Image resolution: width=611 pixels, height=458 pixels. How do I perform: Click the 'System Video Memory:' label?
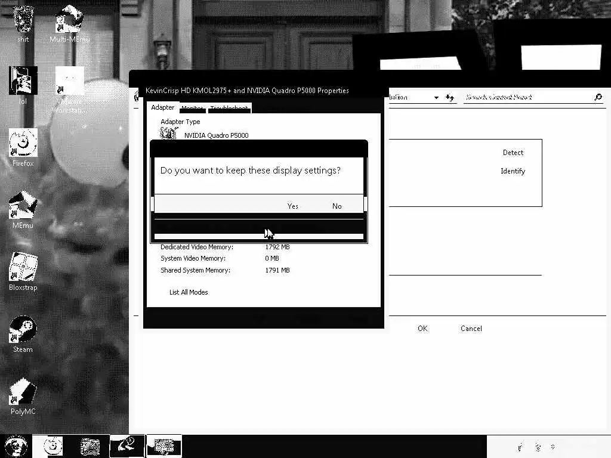pos(193,258)
